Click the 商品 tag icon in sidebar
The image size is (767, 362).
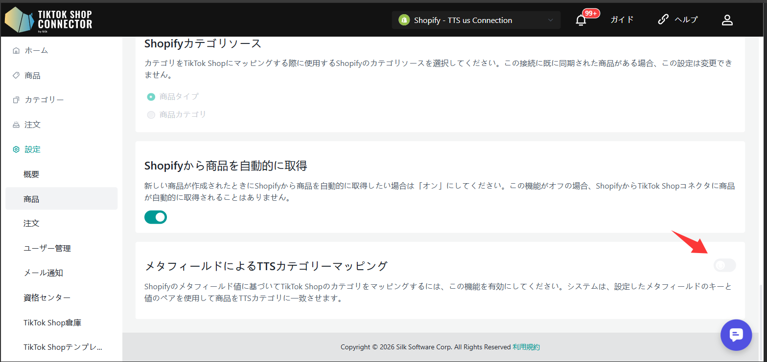[16, 75]
